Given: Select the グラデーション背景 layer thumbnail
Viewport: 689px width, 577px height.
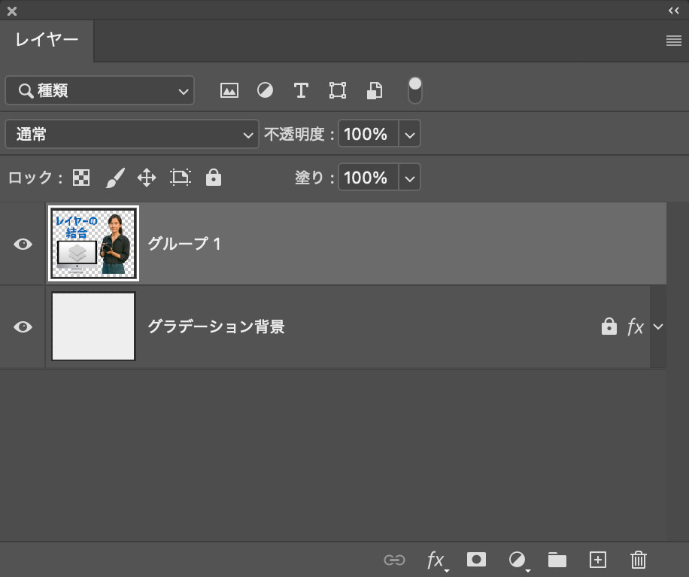Looking at the screenshot, I should (93, 326).
